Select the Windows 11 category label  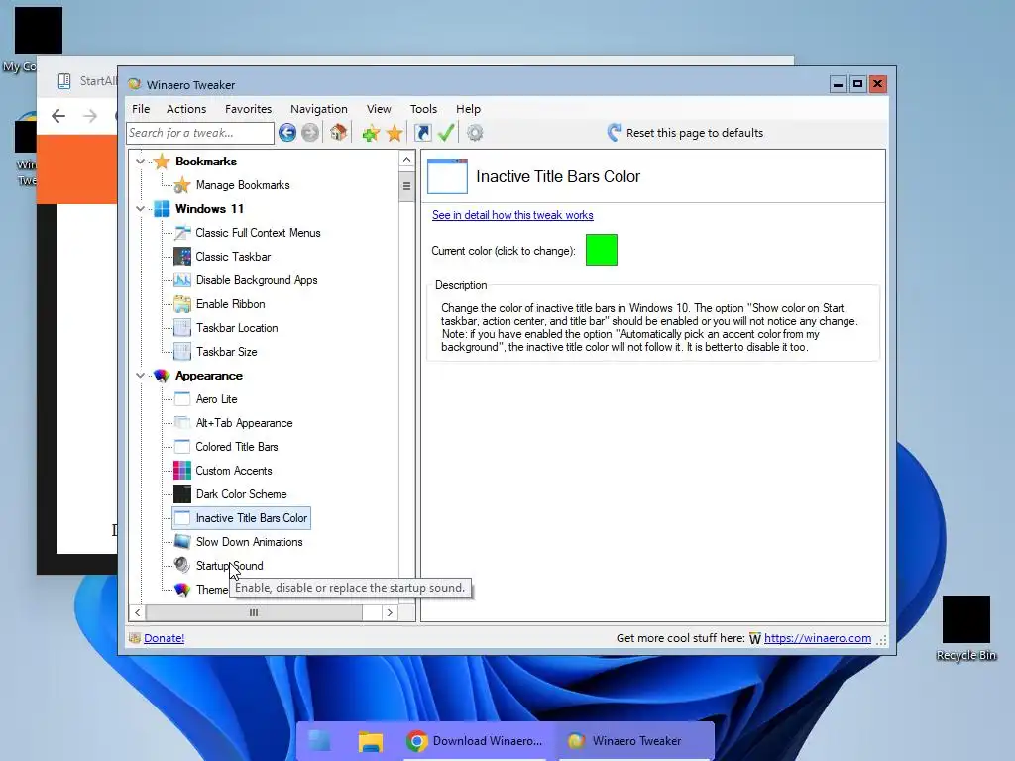(209, 209)
